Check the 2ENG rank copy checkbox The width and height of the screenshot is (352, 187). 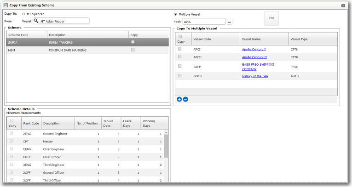(12, 133)
